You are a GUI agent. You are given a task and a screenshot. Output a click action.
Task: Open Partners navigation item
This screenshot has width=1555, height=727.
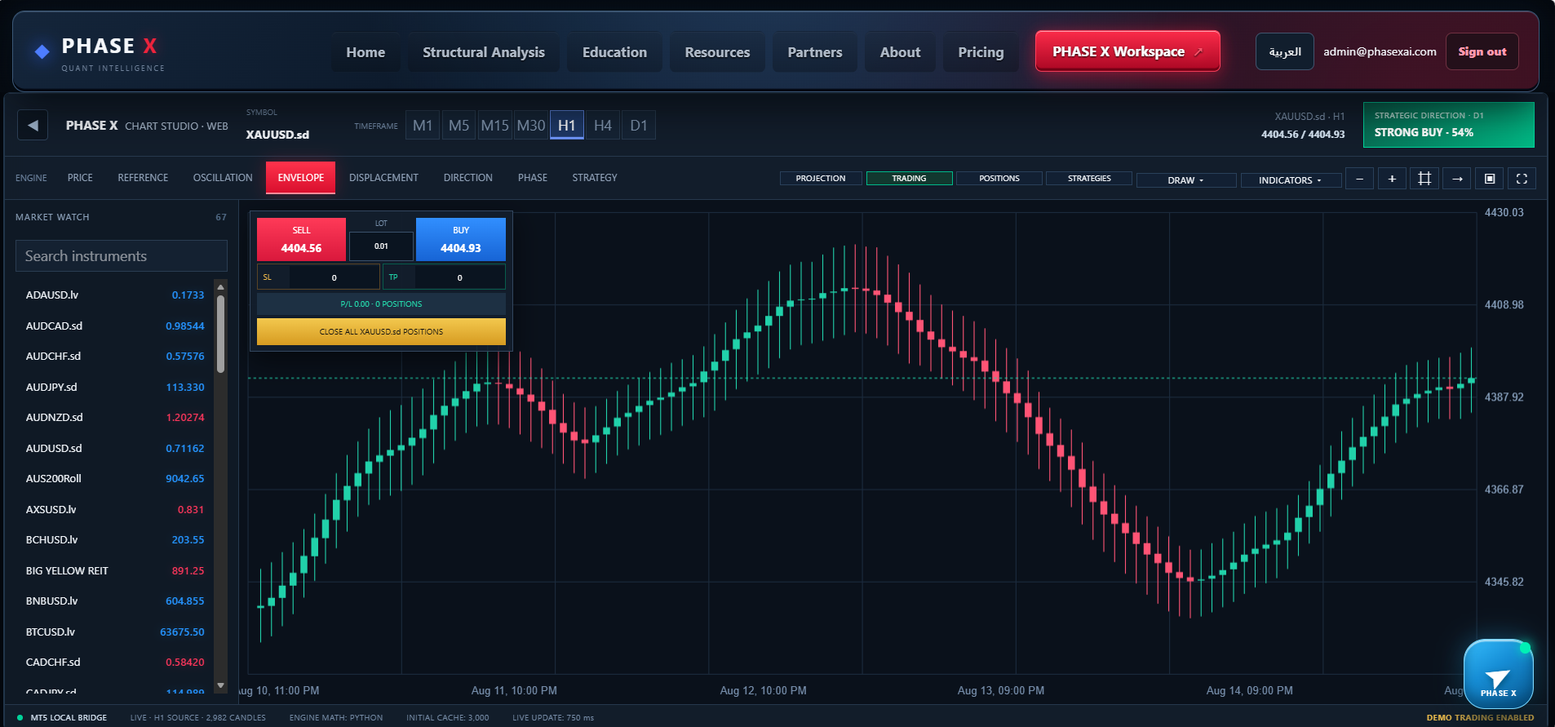(815, 52)
